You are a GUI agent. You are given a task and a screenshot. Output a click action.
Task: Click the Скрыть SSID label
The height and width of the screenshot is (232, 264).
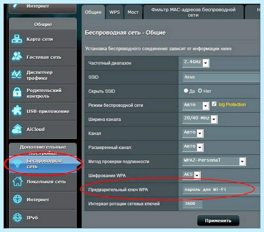102,91
